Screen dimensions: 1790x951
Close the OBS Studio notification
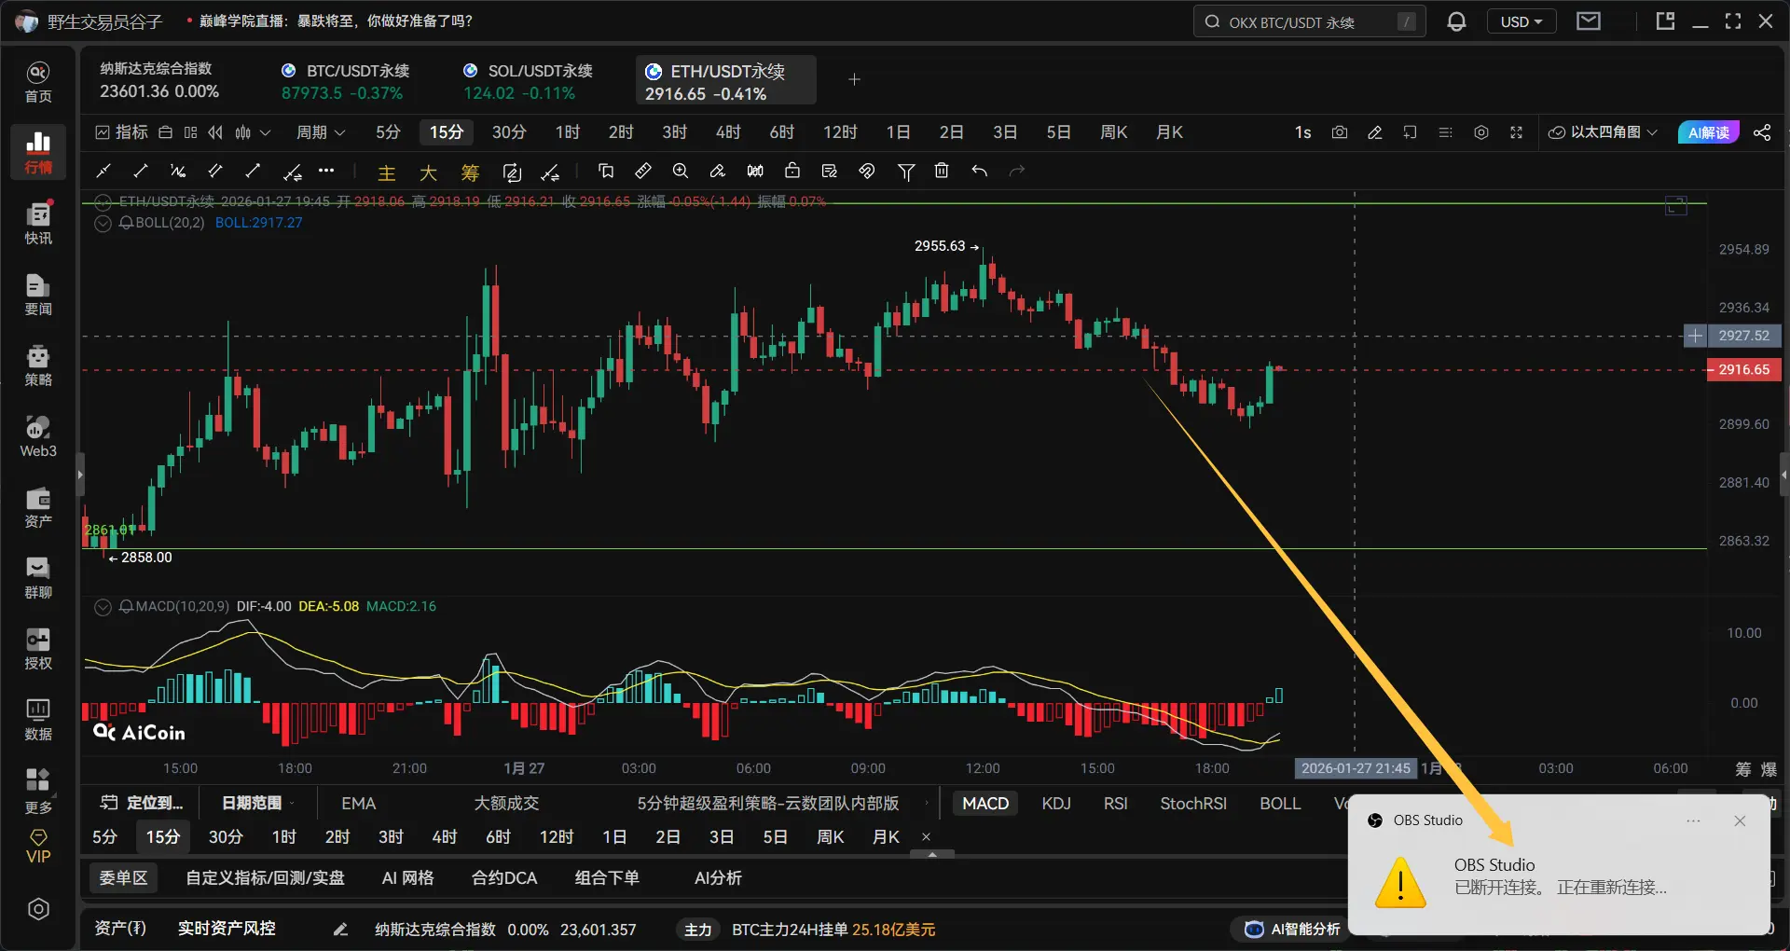(1740, 820)
